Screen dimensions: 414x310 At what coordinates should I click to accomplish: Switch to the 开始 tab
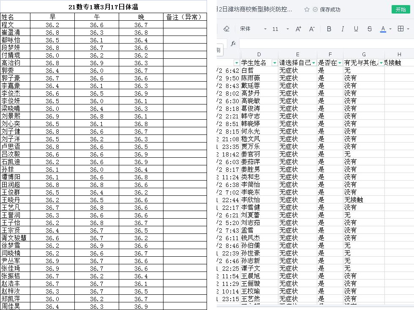(401, 9)
